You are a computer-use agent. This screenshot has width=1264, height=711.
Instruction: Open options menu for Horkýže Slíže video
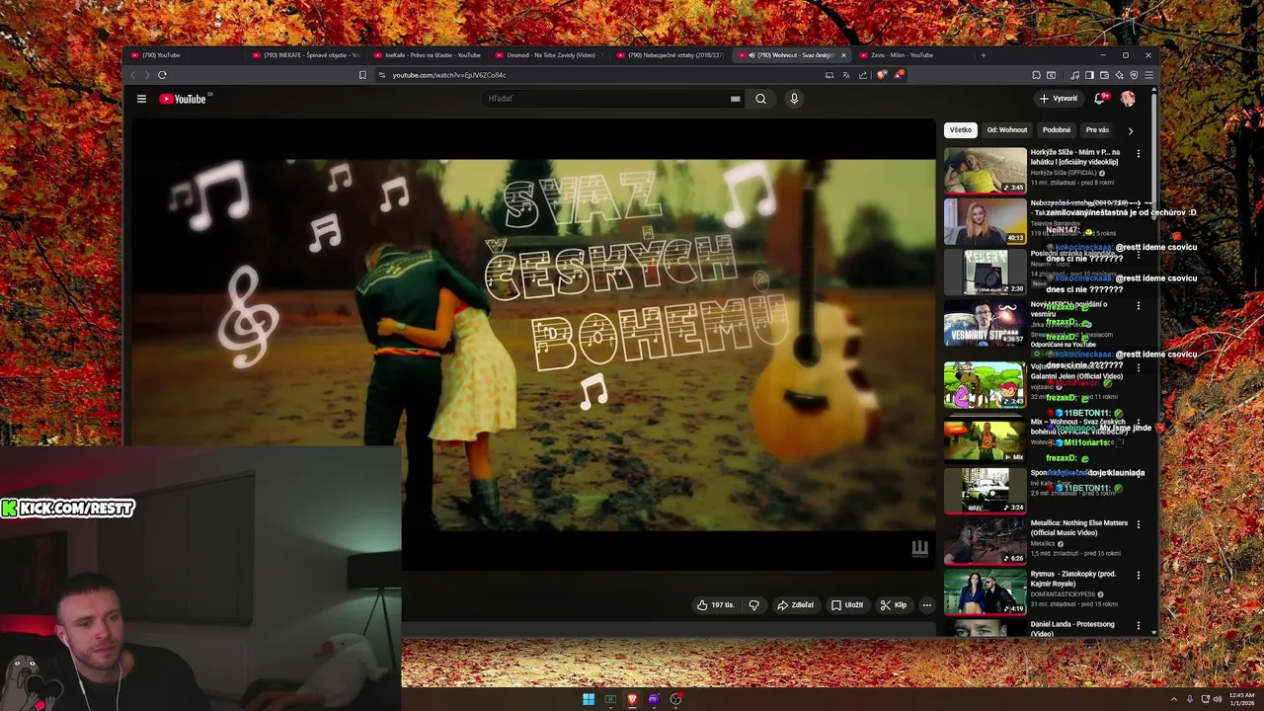point(1139,154)
